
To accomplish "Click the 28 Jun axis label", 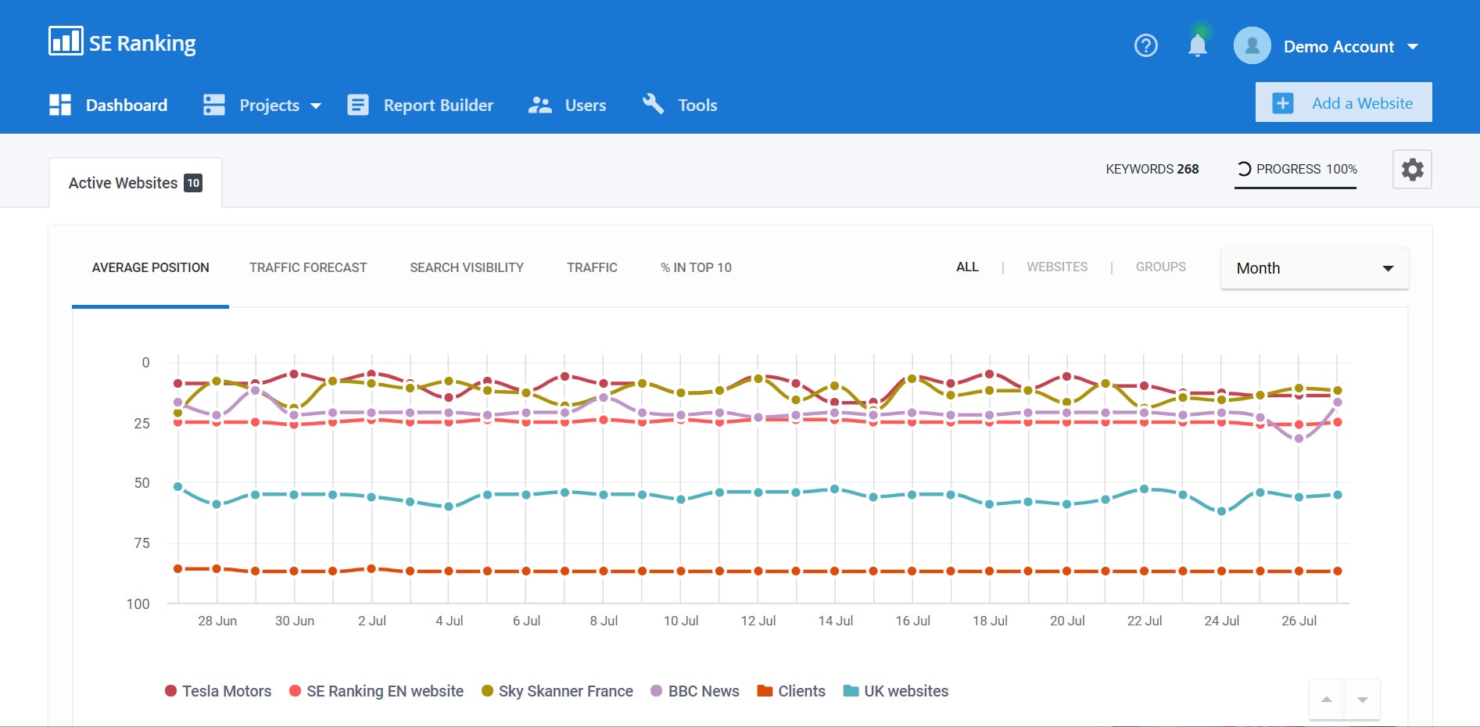I will click(x=217, y=621).
